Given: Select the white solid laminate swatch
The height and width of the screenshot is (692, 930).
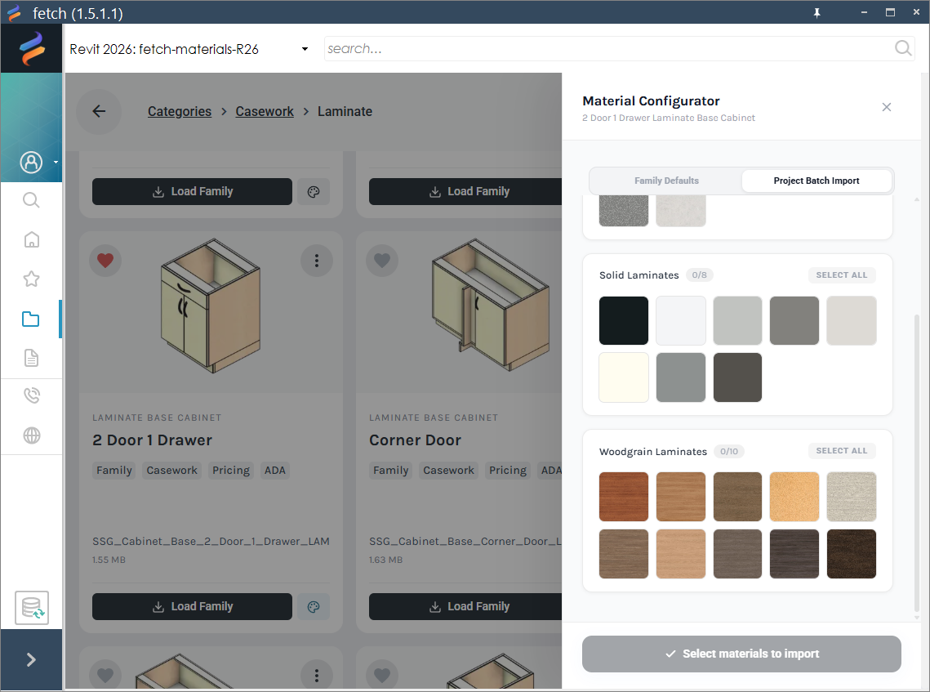Looking at the screenshot, I should (x=680, y=320).
